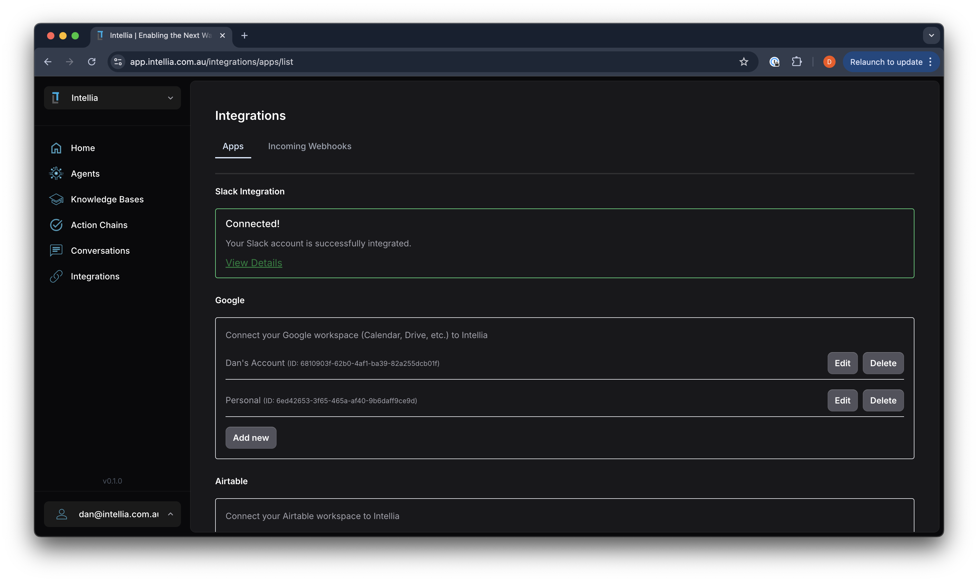The image size is (978, 582).
Task: Click the Integrations page title
Action: 250,115
